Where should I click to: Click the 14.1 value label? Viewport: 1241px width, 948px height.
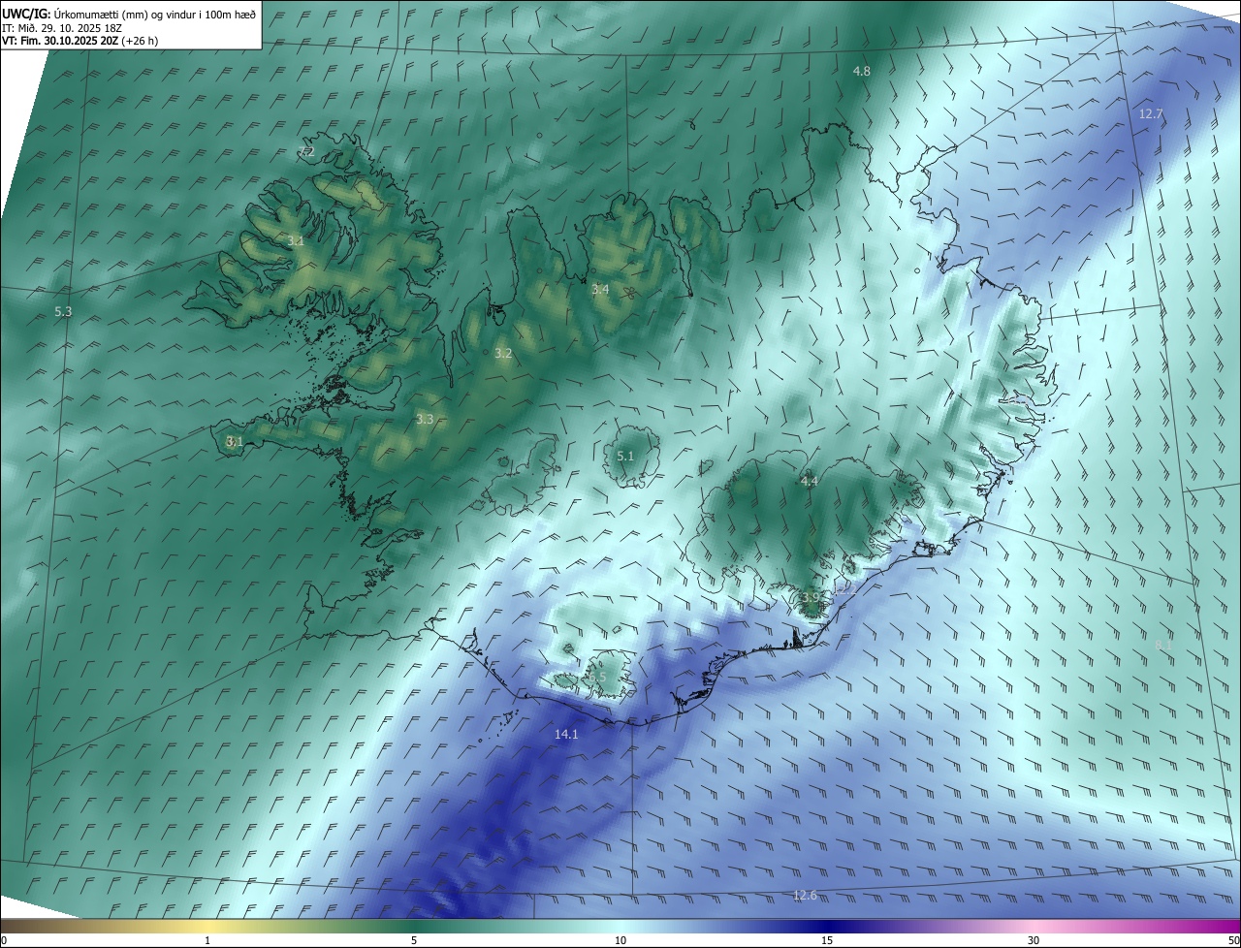566,735
